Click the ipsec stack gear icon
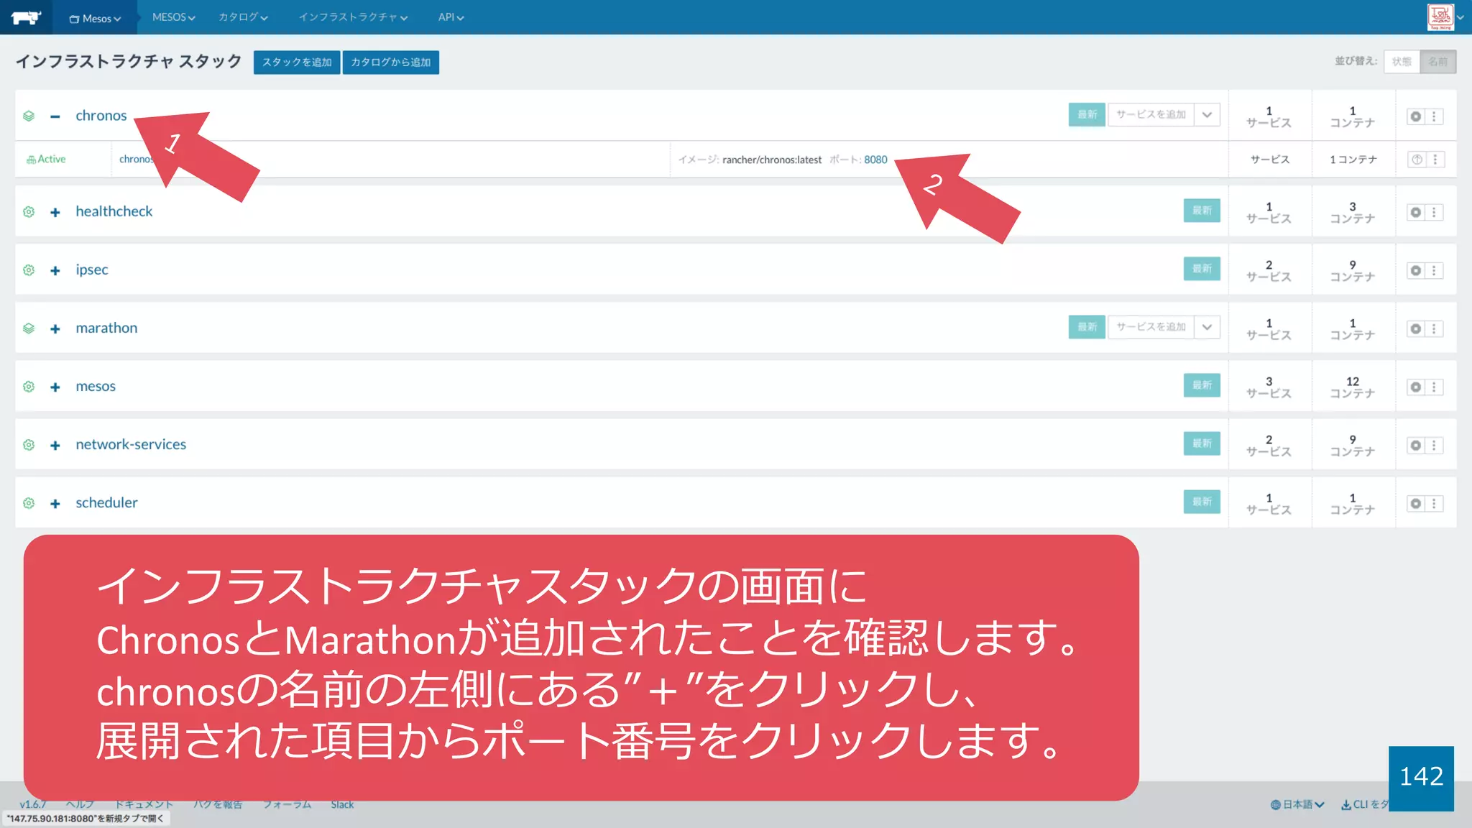Image resolution: width=1472 pixels, height=828 pixels. tap(29, 270)
